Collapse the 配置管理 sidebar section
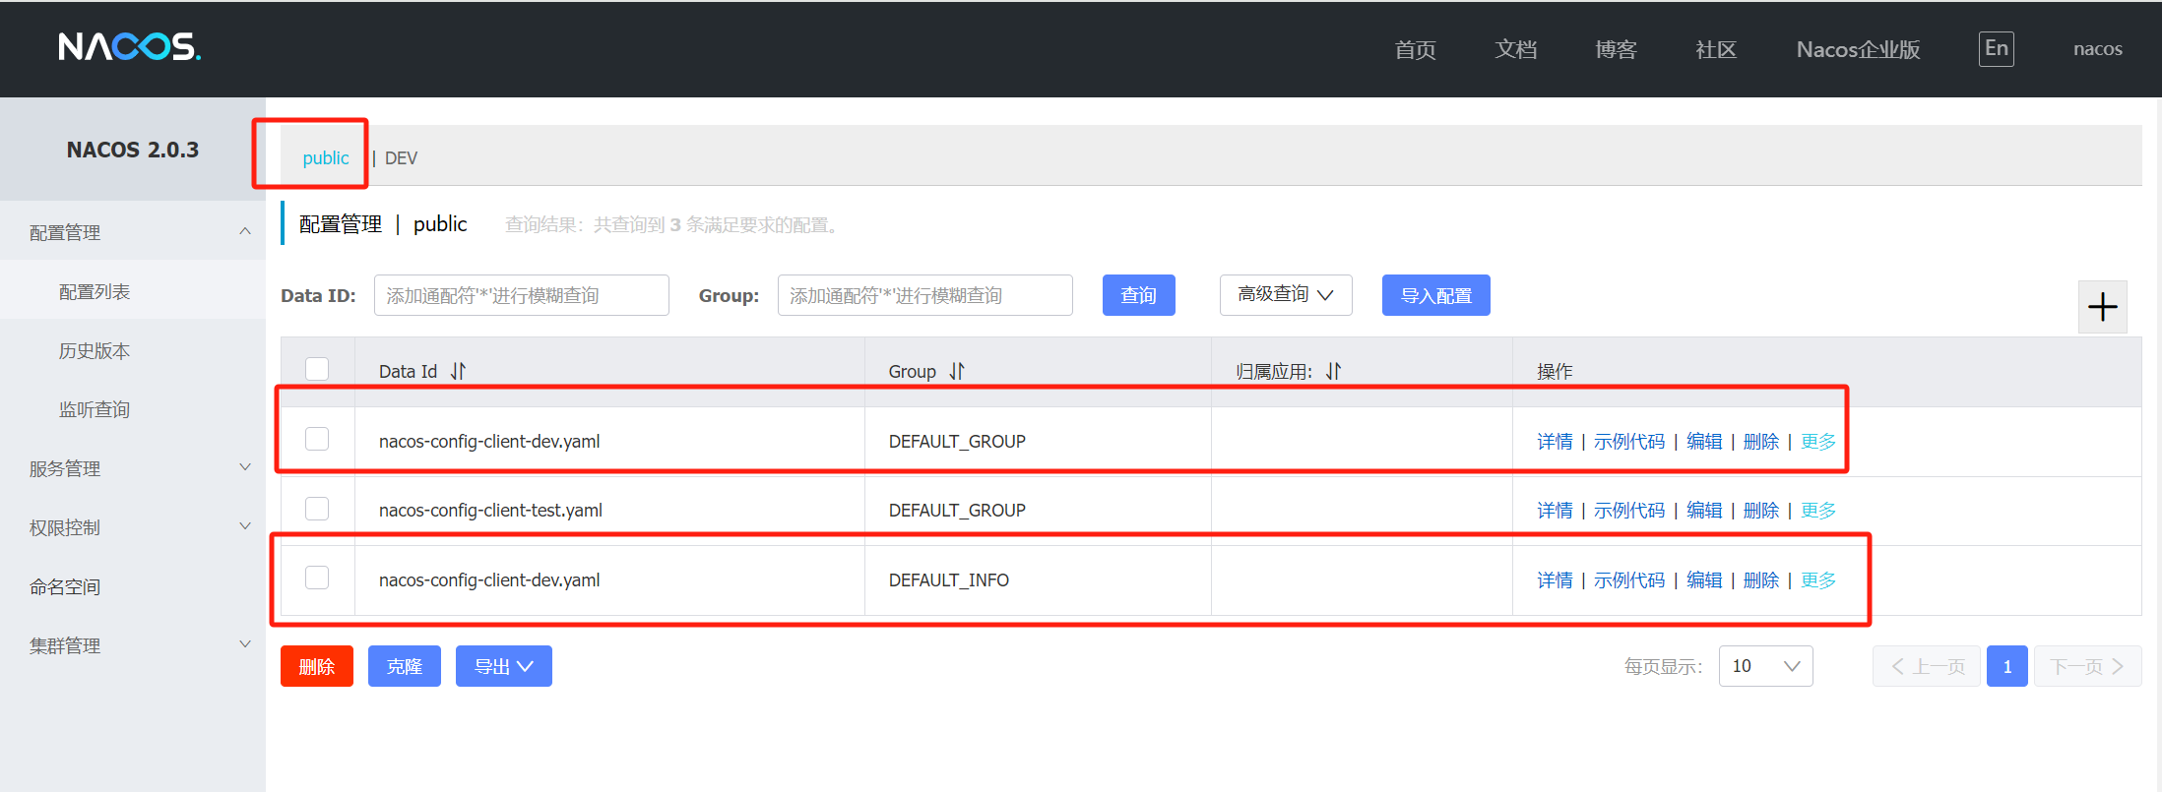This screenshot has width=2162, height=792. click(x=133, y=232)
